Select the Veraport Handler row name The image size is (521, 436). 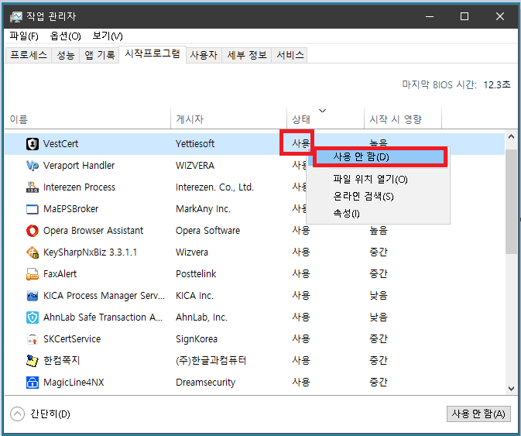pos(79,166)
